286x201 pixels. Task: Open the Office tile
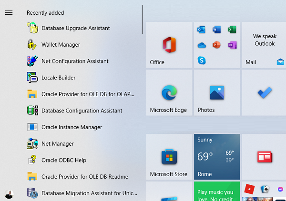(169, 45)
